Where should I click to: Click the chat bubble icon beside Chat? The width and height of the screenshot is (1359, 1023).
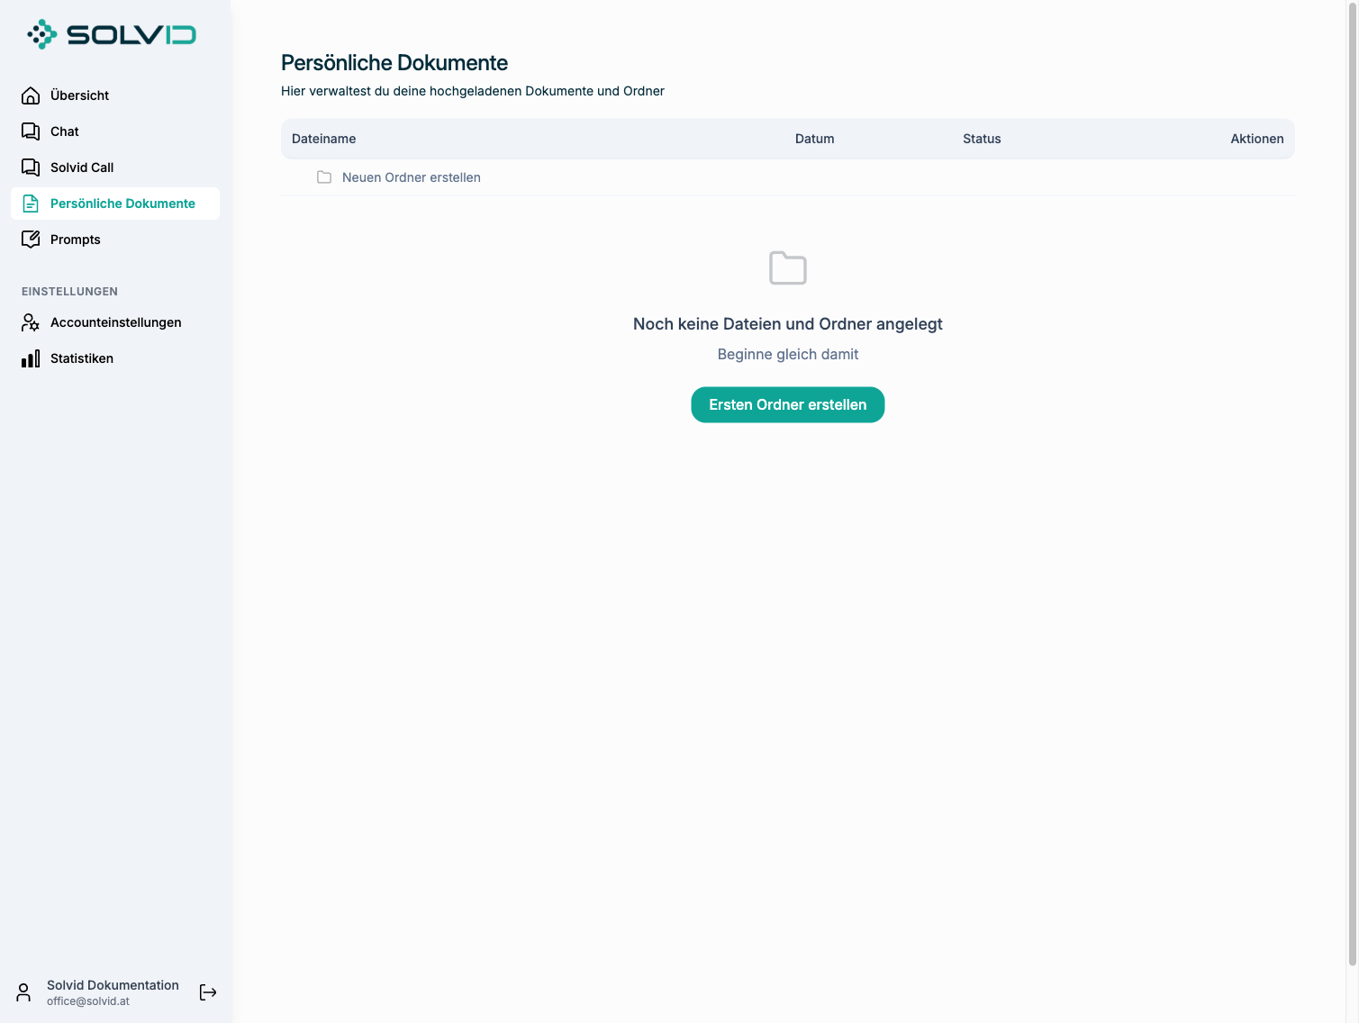[31, 131]
